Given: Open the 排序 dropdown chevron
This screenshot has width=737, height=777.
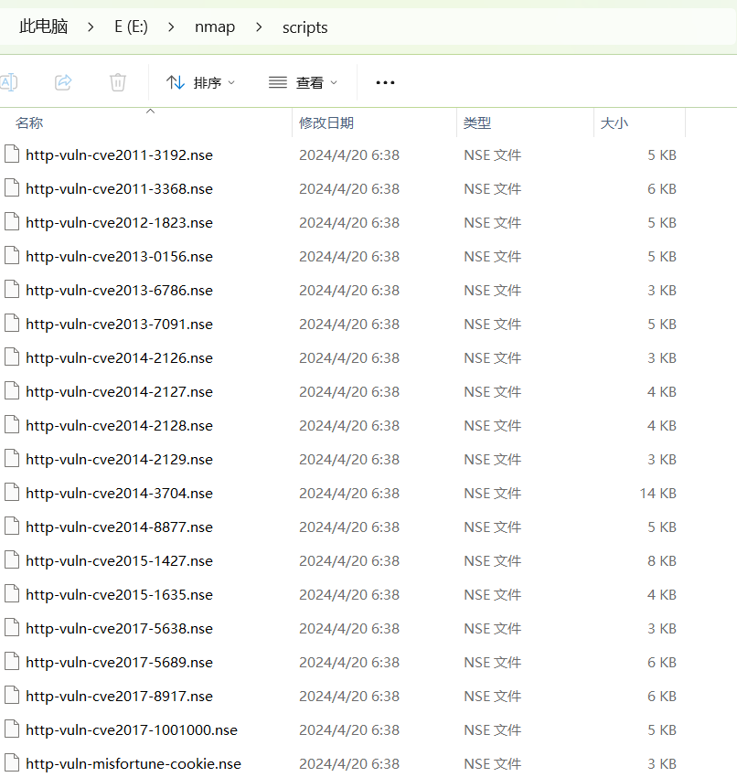Looking at the screenshot, I should point(231,81).
